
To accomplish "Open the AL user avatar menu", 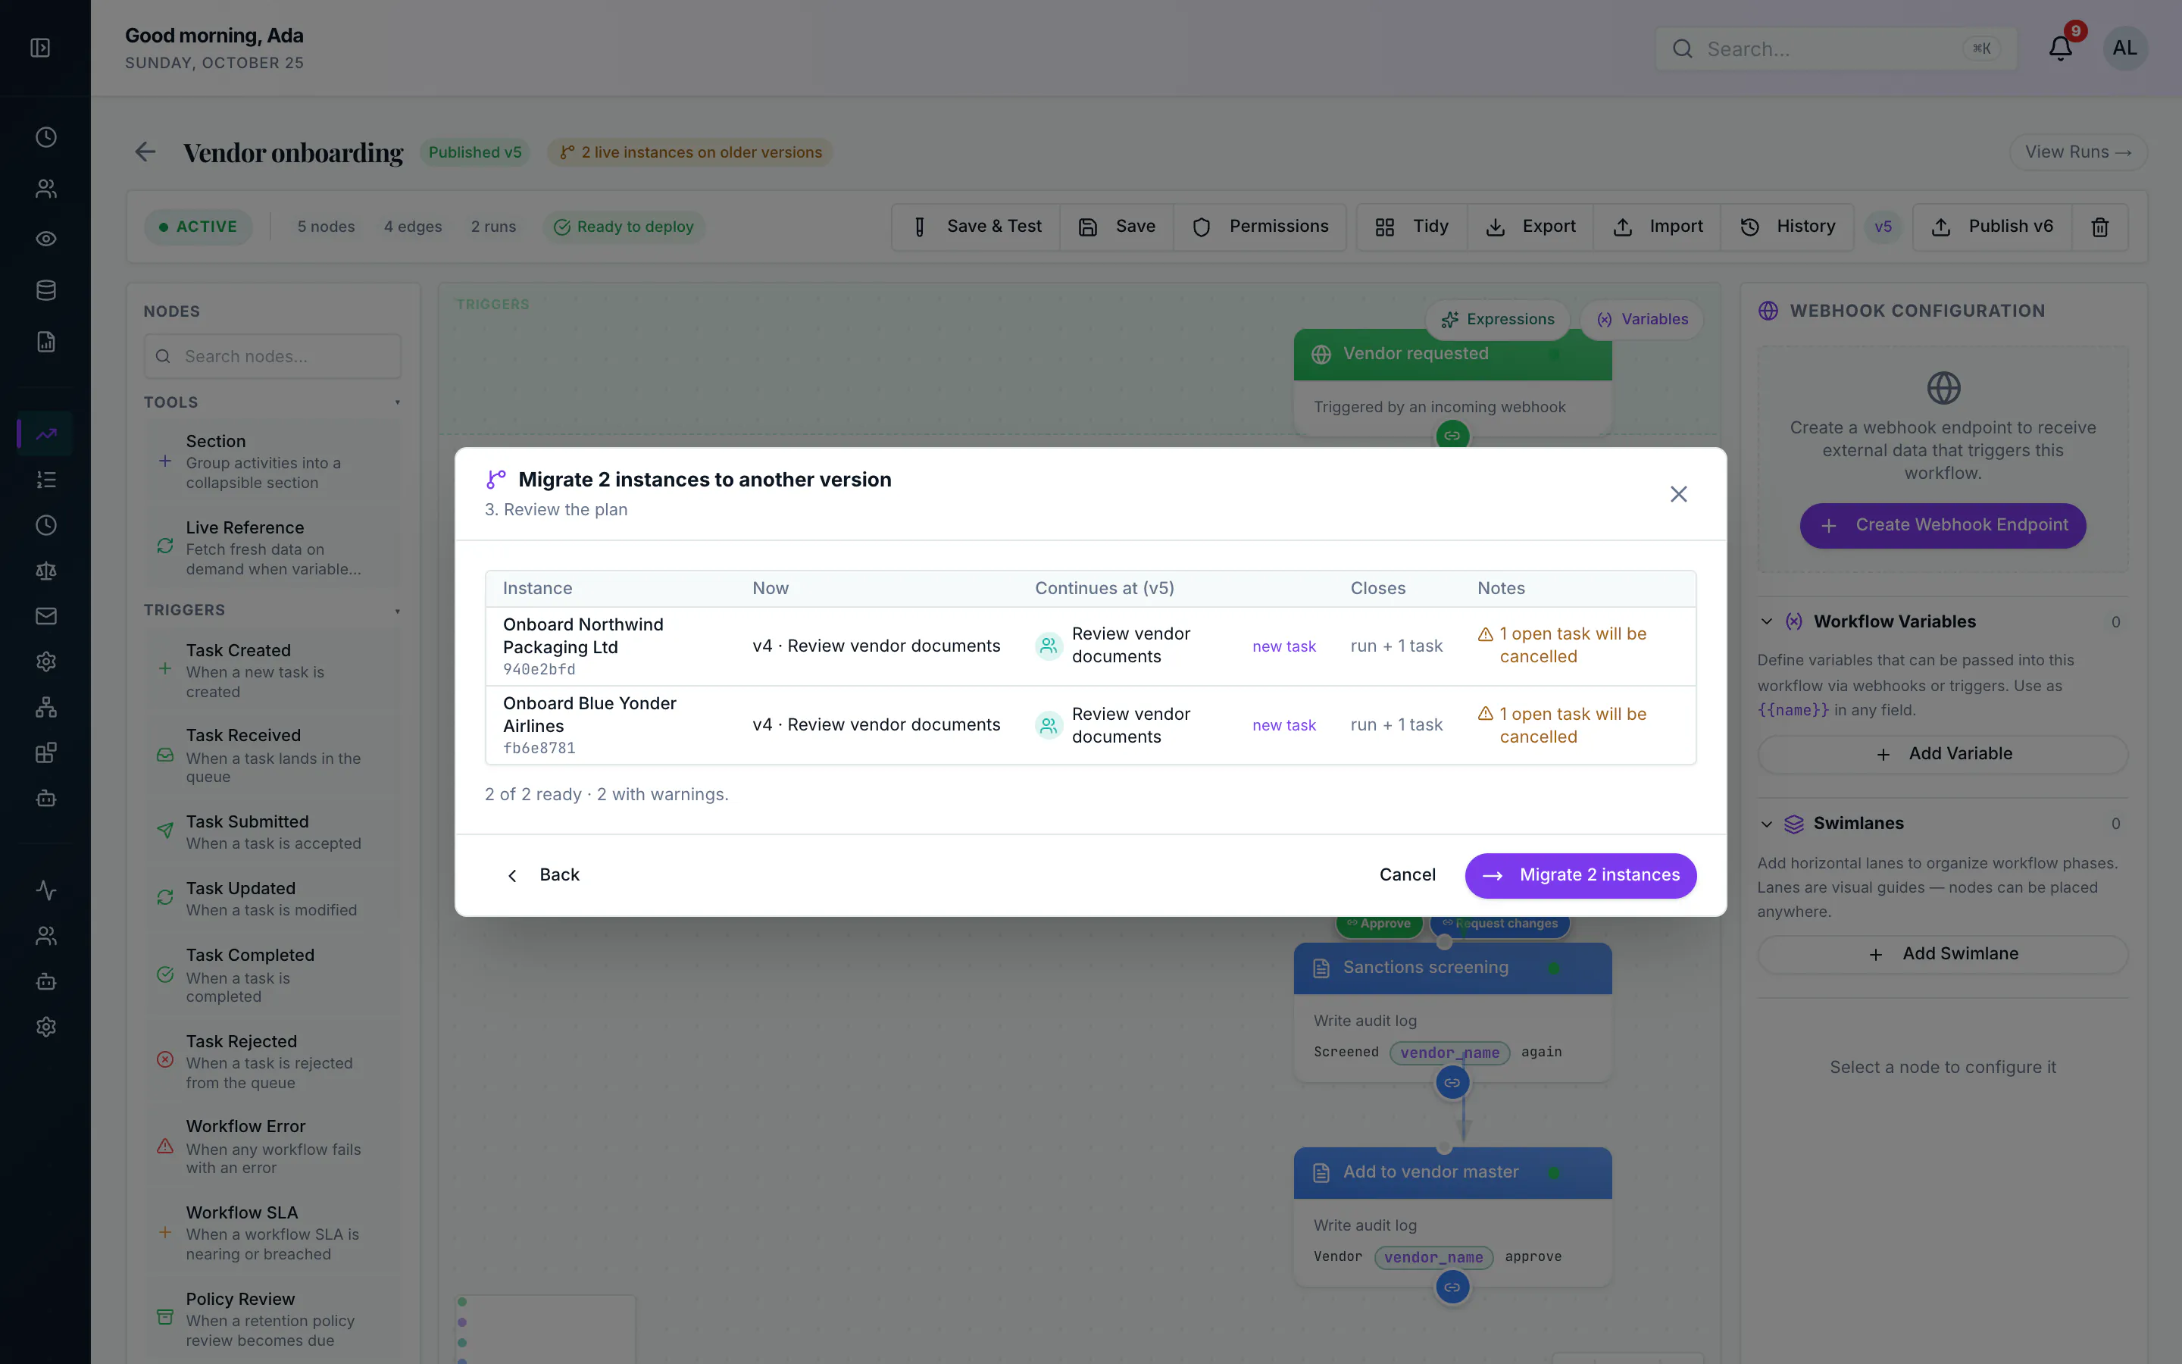I will click(x=2124, y=48).
